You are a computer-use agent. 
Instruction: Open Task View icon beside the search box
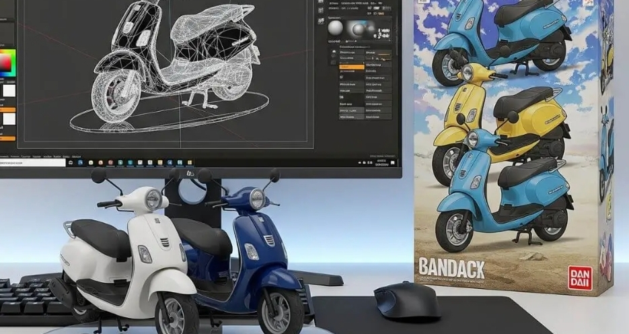pyautogui.click(x=71, y=162)
